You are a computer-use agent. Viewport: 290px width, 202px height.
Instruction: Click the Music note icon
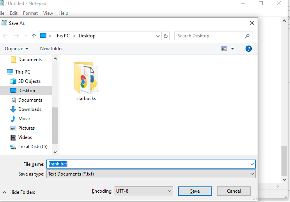(x=13, y=119)
